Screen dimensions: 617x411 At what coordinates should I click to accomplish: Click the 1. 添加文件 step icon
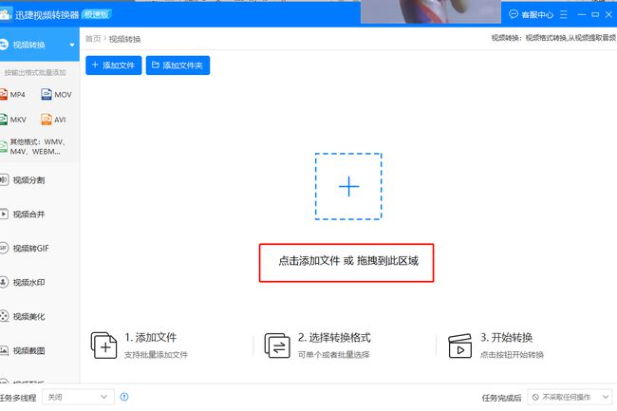[x=103, y=346]
